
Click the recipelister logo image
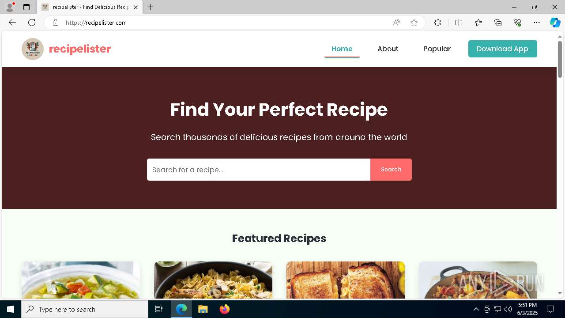tap(33, 49)
